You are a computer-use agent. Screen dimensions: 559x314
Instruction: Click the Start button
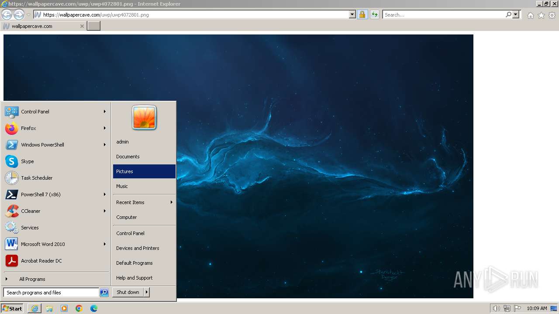(12, 308)
